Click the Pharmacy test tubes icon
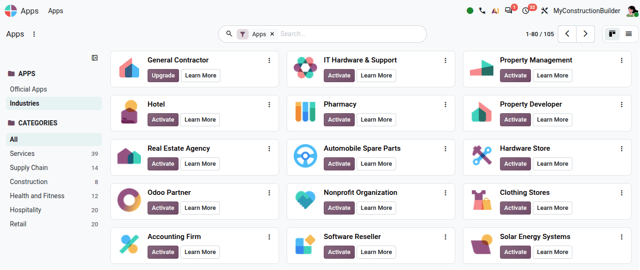This screenshot has height=270, width=640. [x=305, y=113]
